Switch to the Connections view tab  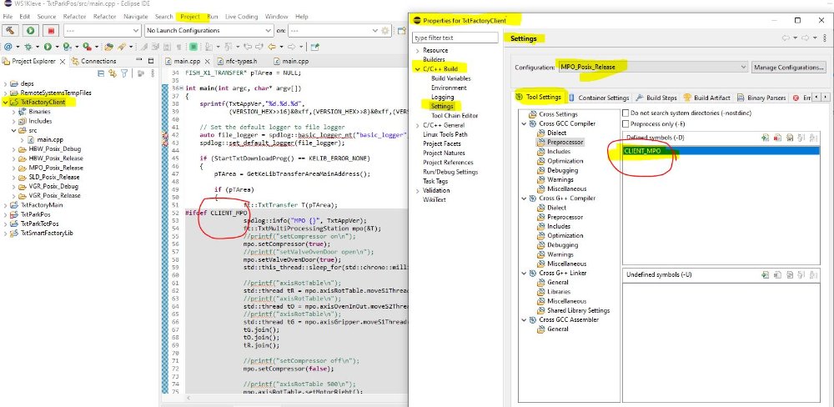[93, 61]
